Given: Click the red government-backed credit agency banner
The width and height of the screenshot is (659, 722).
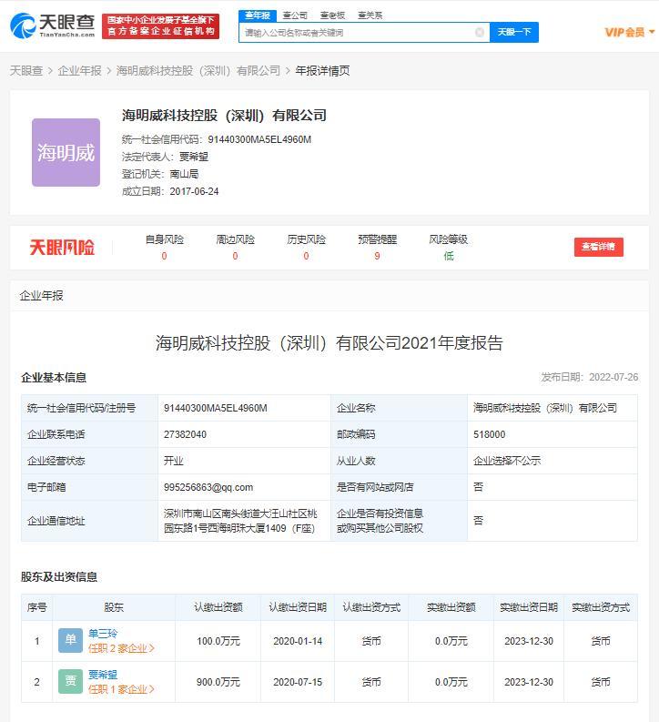Looking at the screenshot, I should pos(160,25).
